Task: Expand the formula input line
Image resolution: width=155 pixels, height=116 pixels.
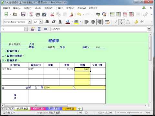Action: [x=149, y=29]
